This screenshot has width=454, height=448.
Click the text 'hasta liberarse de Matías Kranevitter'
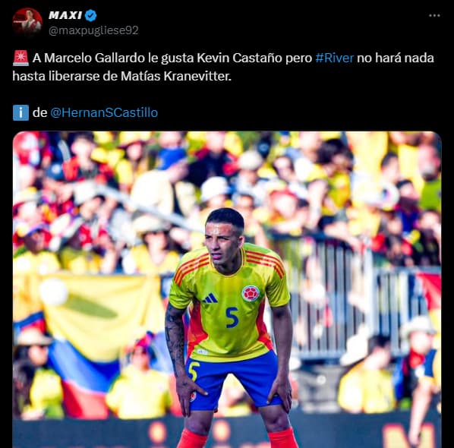point(121,76)
